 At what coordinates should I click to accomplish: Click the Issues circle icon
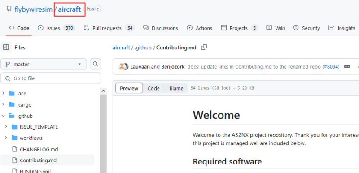tap(40, 28)
